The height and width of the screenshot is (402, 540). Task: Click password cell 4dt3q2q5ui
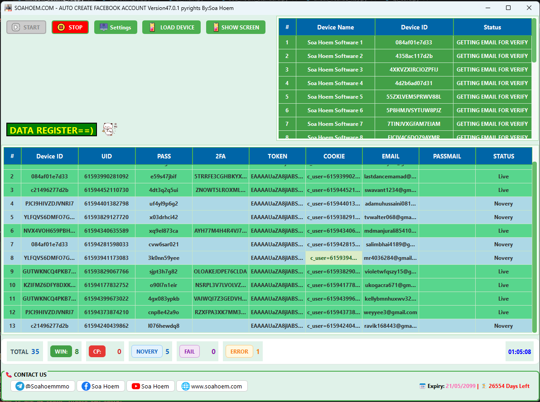(x=164, y=190)
